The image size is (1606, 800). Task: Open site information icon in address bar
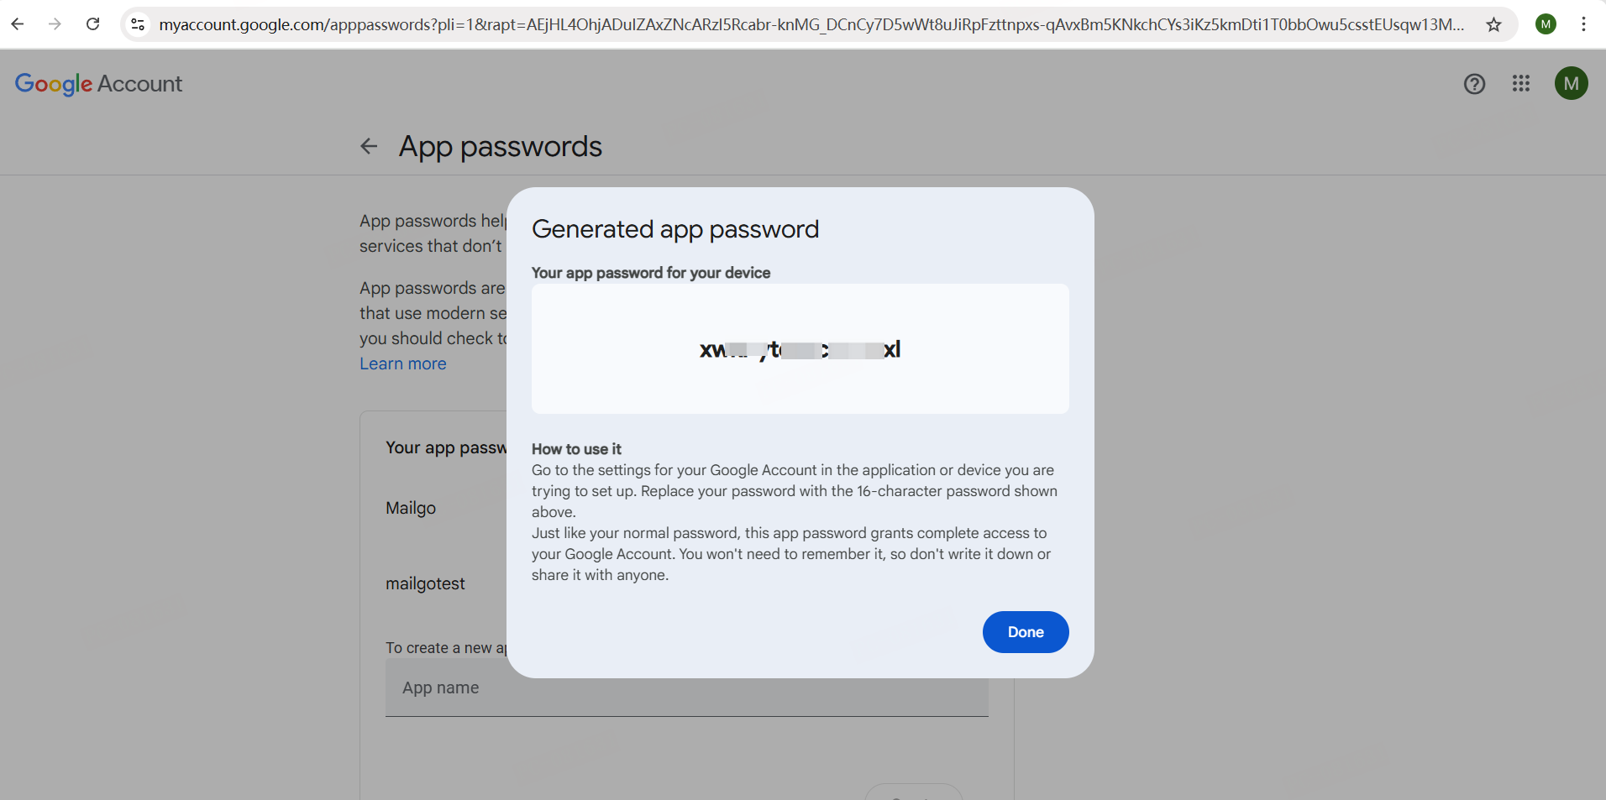click(x=139, y=24)
